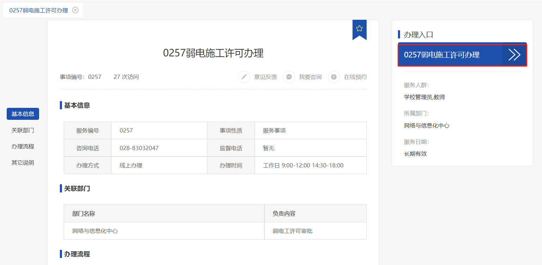This screenshot has width=542, height=265.
Task: Open 我要咨询 consultation link
Action: 310,77
